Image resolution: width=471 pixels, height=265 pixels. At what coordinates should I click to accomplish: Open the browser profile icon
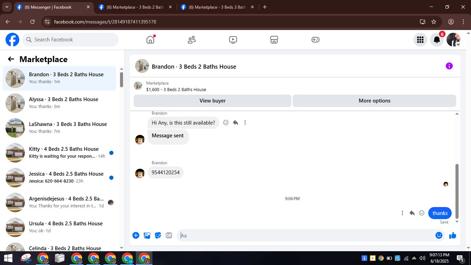coord(451,22)
